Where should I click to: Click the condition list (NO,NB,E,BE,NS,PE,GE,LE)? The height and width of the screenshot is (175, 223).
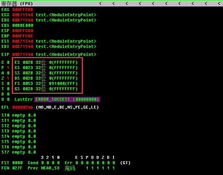coord(67,107)
